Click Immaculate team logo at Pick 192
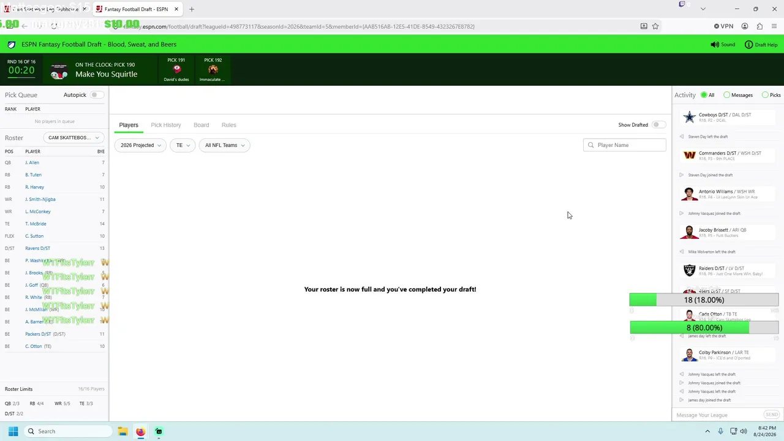 [x=213, y=70]
